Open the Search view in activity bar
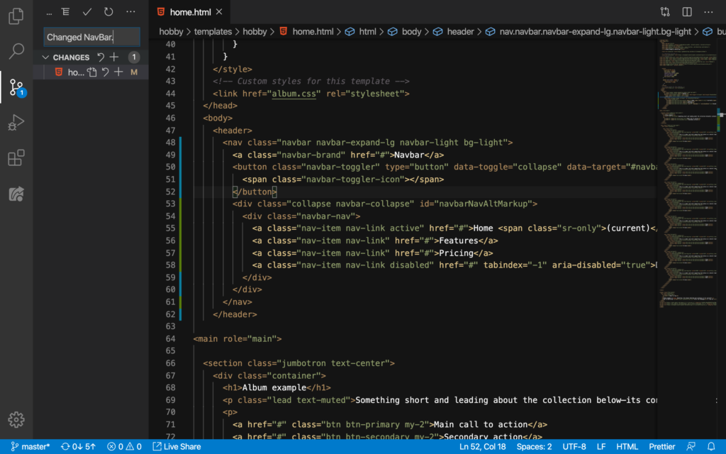Image resolution: width=726 pixels, height=454 pixels. coord(16,51)
